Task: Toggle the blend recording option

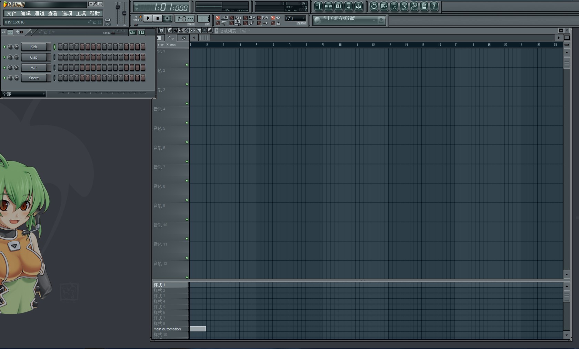Action: point(246,18)
